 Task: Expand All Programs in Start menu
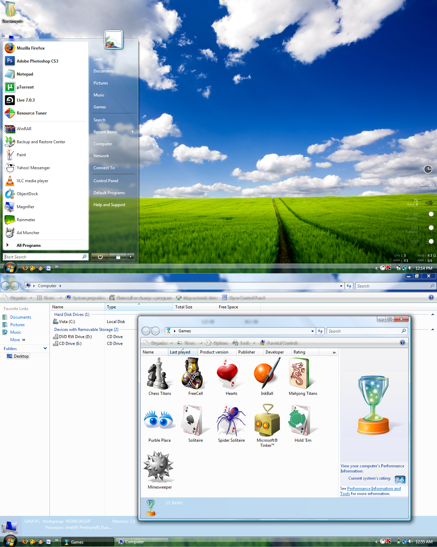tap(46, 245)
